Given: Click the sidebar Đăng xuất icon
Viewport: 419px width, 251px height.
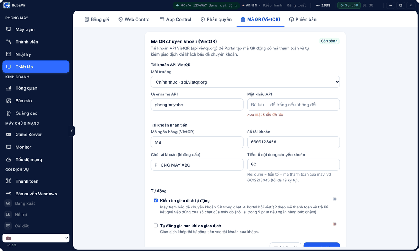Looking at the screenshot, I should click(8, 203).
